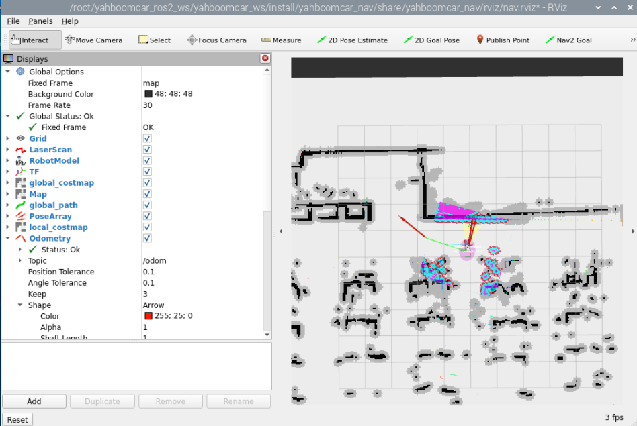Close the Displays panel with red X
This screenshot has width=637, height=426.
pos(265,58)
